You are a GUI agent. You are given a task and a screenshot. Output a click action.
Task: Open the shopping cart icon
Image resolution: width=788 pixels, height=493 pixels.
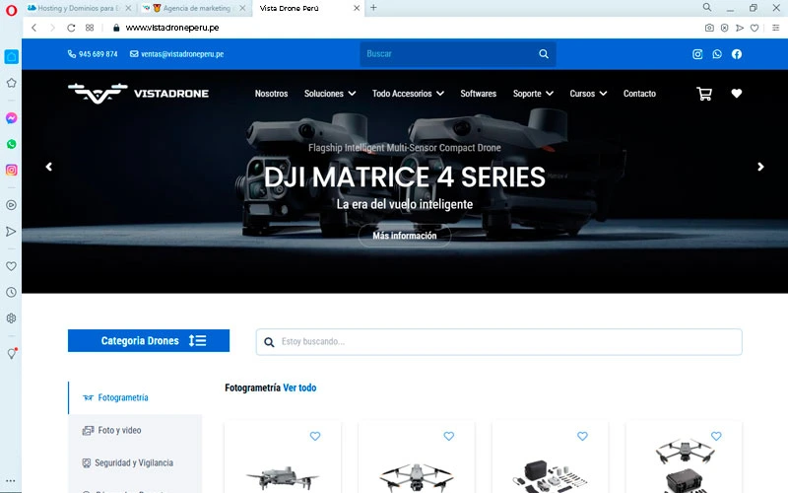click(704, 94)
